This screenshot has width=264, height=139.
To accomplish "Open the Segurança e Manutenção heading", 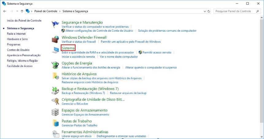I will (x=82, y=22).
